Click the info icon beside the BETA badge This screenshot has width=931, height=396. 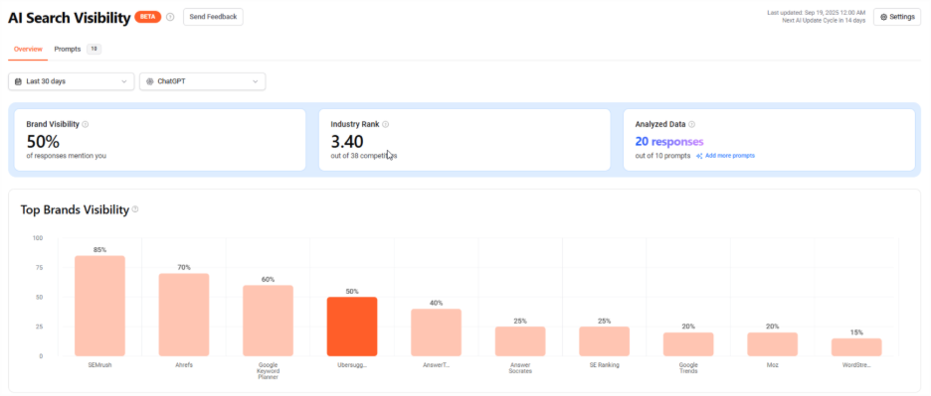click(170, 17)
